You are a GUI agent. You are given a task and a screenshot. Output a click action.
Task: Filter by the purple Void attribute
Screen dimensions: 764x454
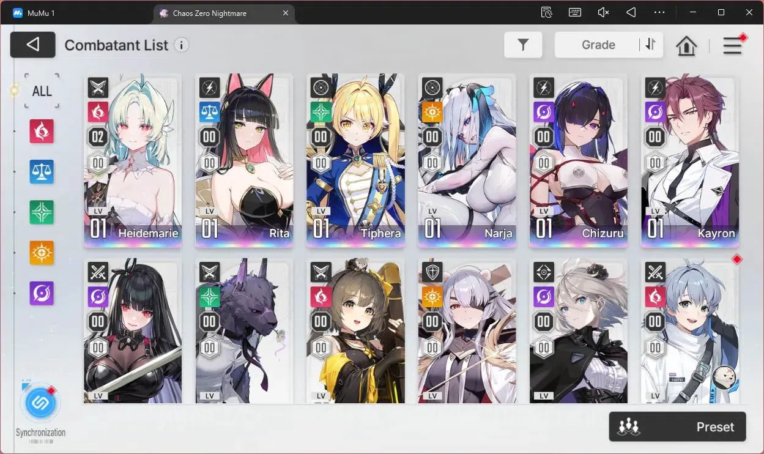(x=42, y=294)
